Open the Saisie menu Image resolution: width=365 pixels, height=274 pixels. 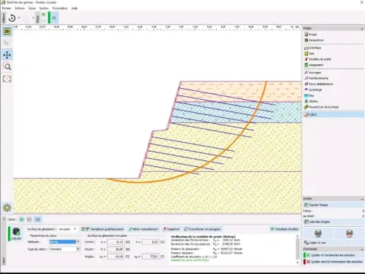coord(32,8)
